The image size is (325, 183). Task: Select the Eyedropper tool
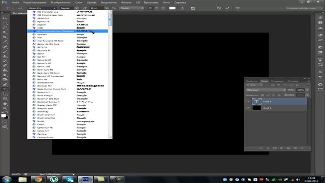(5, 42)
